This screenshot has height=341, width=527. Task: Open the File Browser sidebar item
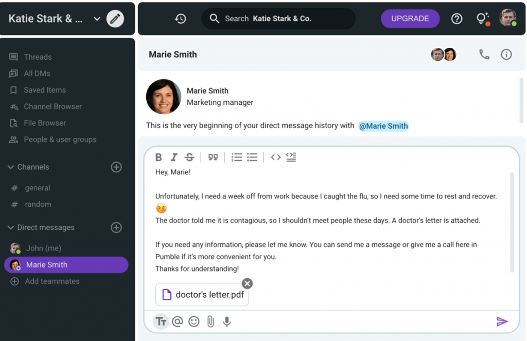45,123
